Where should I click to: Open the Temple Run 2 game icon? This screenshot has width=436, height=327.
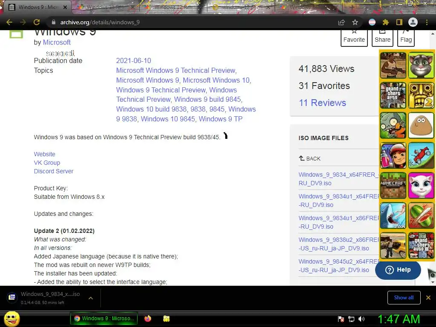pos(421,95)
